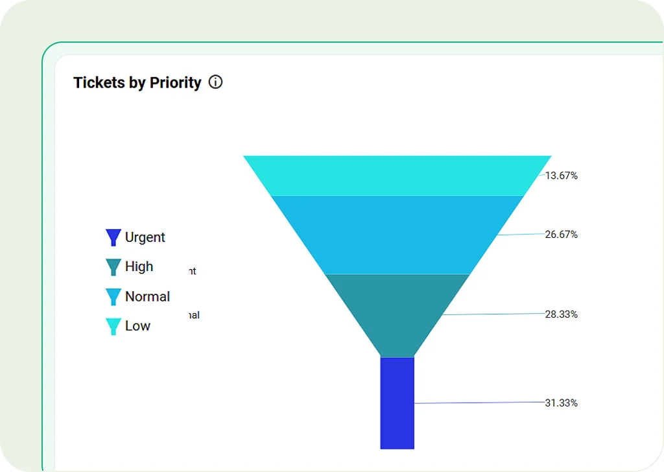This screenshot has height=472, width=664.
Task: Click the 26.67% data label
Action: [561, 235]
